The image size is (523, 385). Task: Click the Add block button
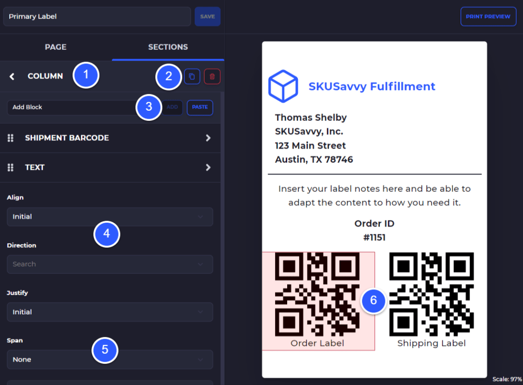(x=172, y=107)
